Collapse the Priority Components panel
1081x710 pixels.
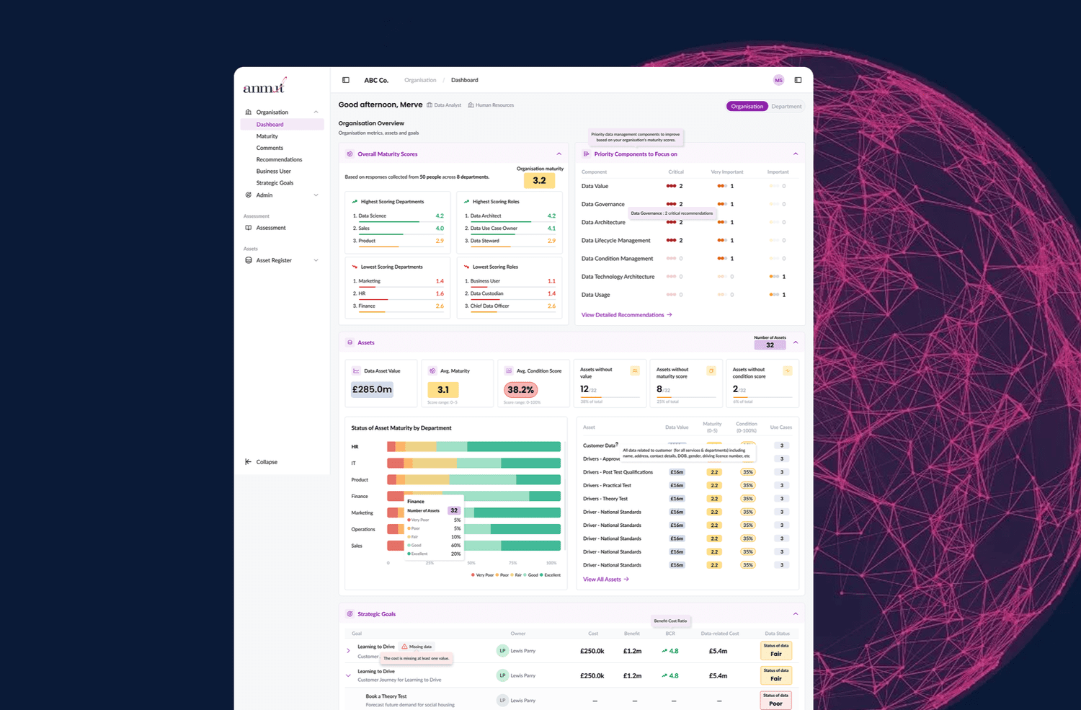pos(796,154)
